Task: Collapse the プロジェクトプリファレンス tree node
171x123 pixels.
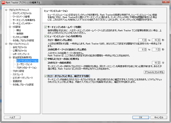Action: pyautogui.click(x=6, y=10)
